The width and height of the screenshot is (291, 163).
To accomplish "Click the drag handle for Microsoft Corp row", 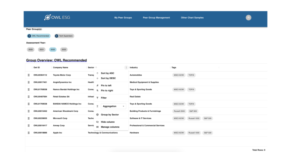I will coord(28,118).
